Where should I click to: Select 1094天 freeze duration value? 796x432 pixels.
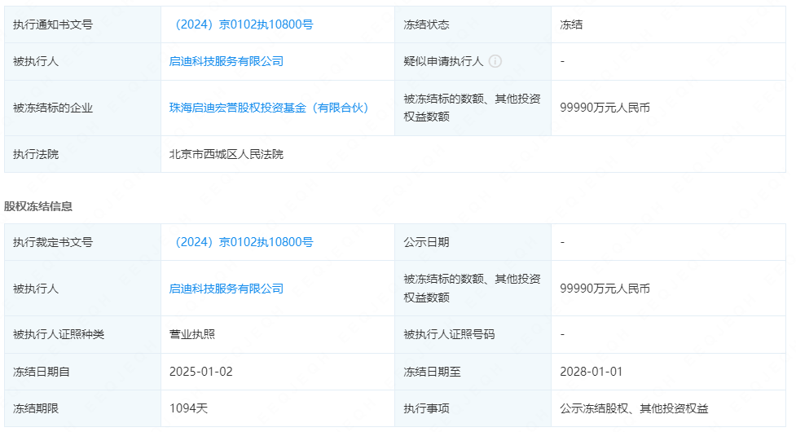click(x=188, y=408)
